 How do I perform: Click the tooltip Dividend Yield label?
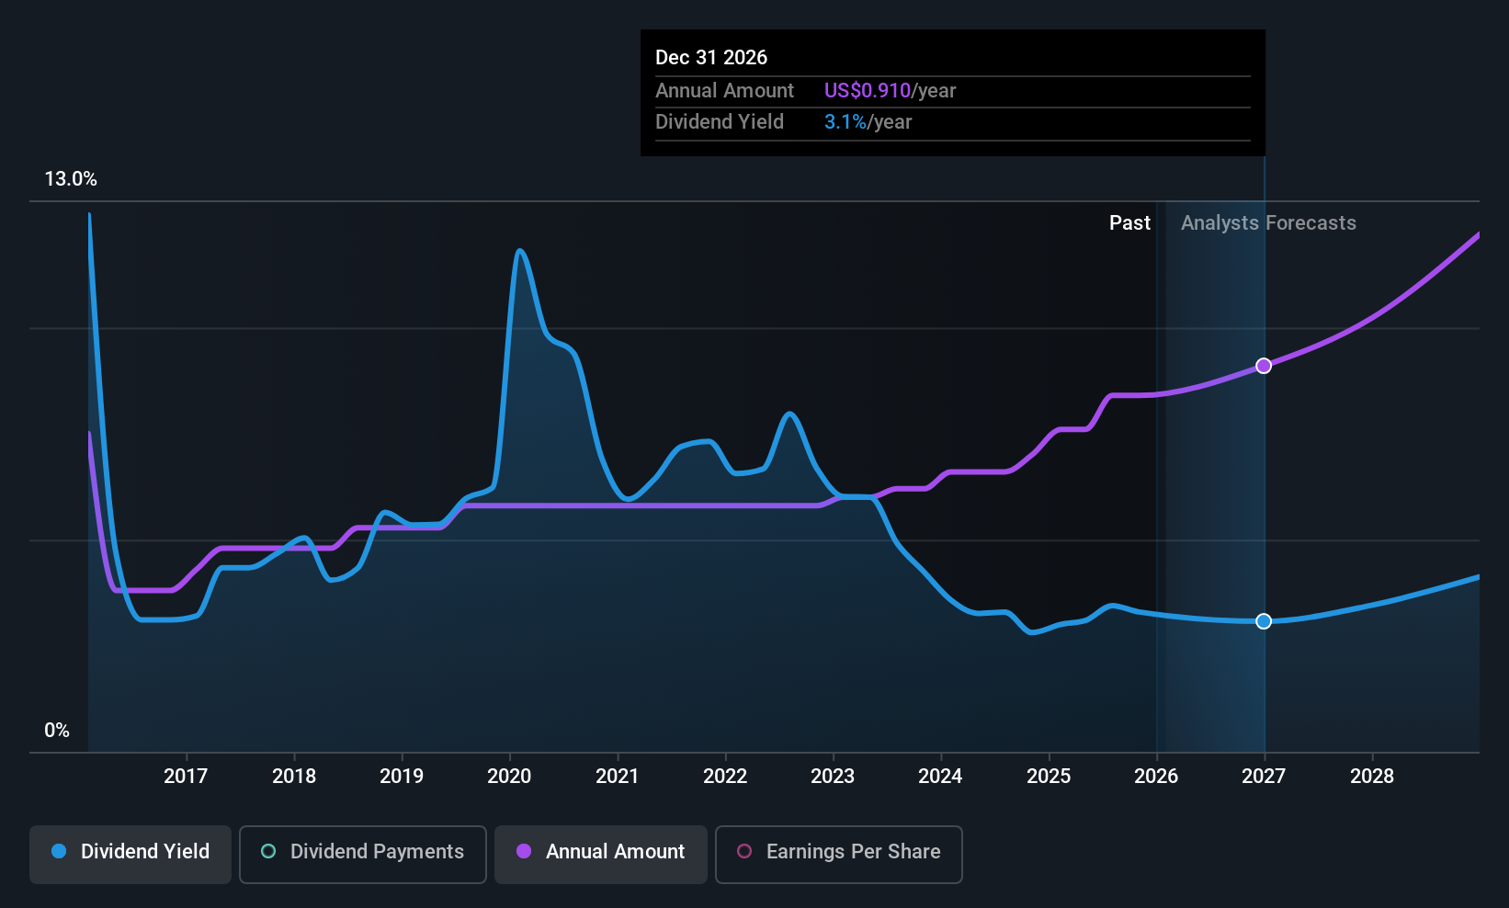(x=720, y=121)
